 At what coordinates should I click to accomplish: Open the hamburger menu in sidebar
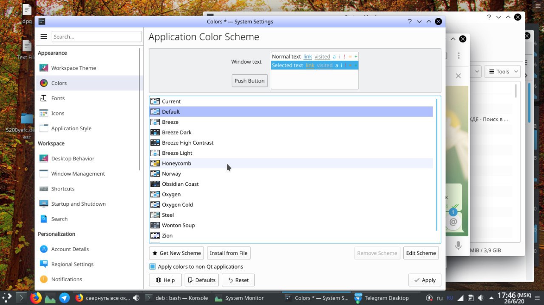(x=43, y=36)
